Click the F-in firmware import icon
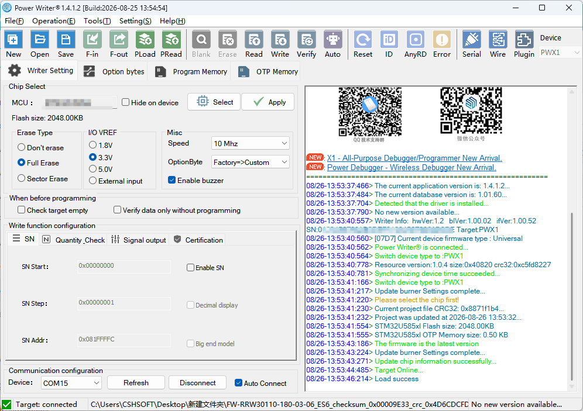 [92, 44]
